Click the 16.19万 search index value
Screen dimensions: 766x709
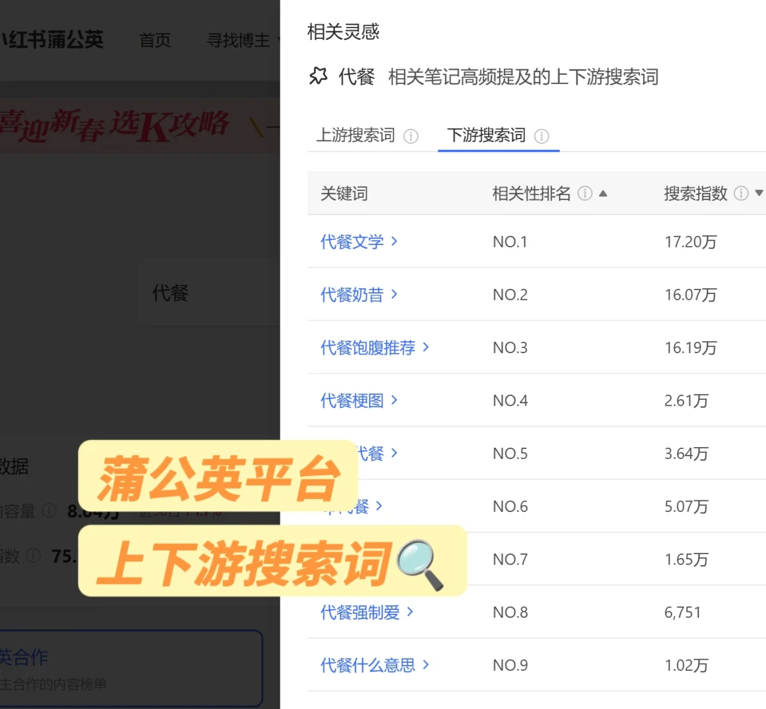[690, 348]
